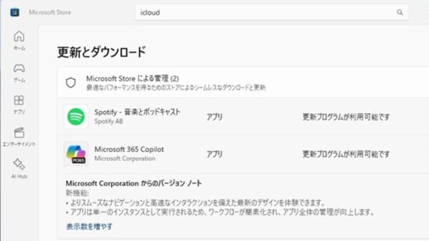The height and width of the screenshot is (241, 429).
Task: Click into the search box containing icloud
Action: click(272, 12)
